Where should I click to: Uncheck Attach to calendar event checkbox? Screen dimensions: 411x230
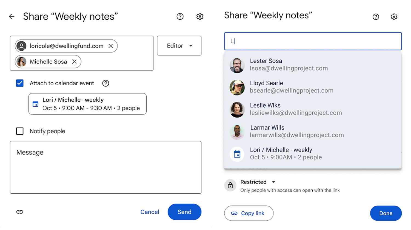(x=20, y=83)
